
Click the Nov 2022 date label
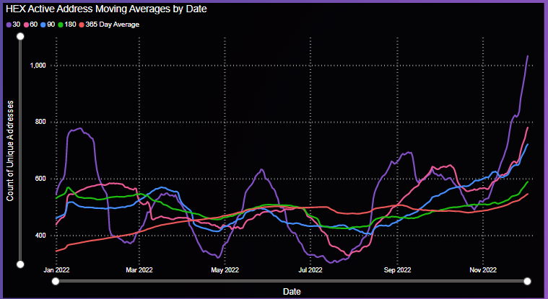click(482, 270)
